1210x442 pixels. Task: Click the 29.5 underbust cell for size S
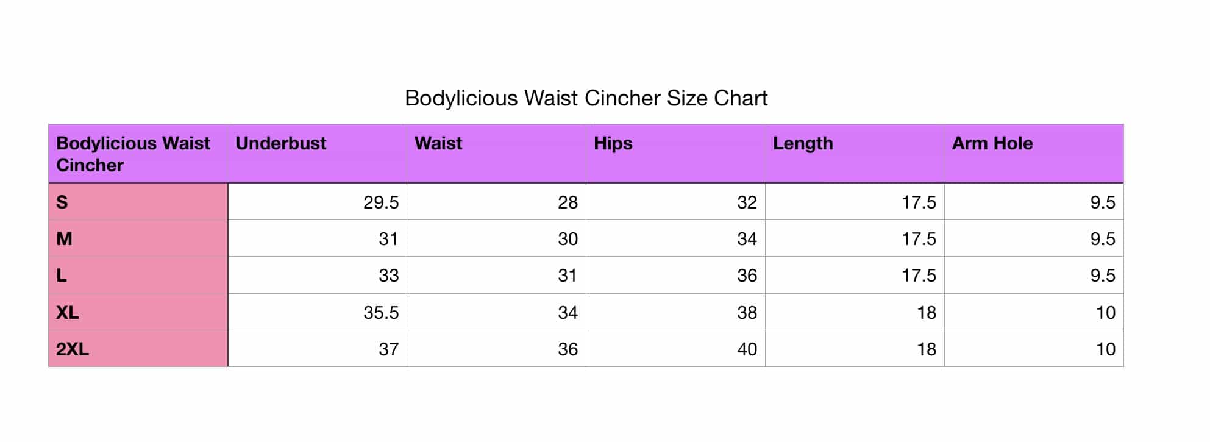[x=317, y=202]
